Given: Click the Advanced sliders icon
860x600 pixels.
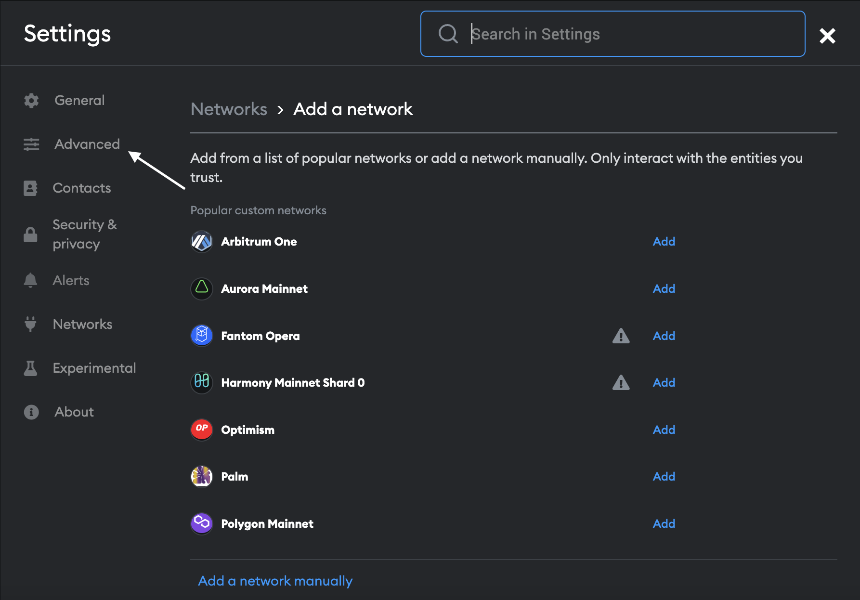Looking at the screenshot, I should pos(31,144).
